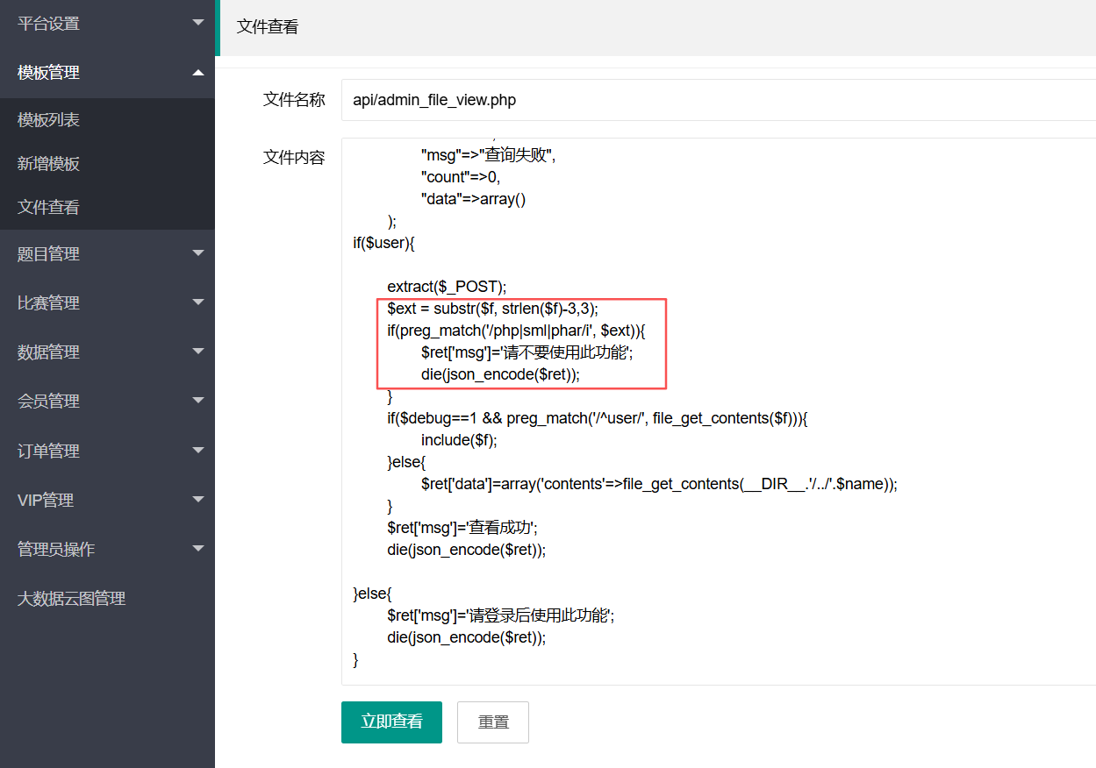Select 文件查看 in the sidebar
This screenshot has height=768, width=1096.
tap(49, 208)
